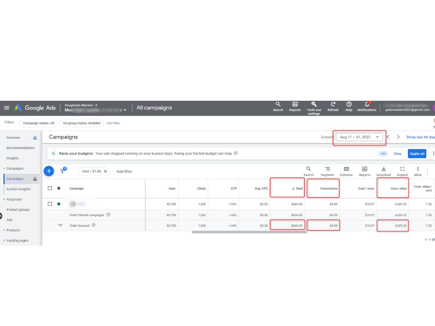The image size is (435, 326).
Task: Expand Products in sidebar
Action: [4, 230]
